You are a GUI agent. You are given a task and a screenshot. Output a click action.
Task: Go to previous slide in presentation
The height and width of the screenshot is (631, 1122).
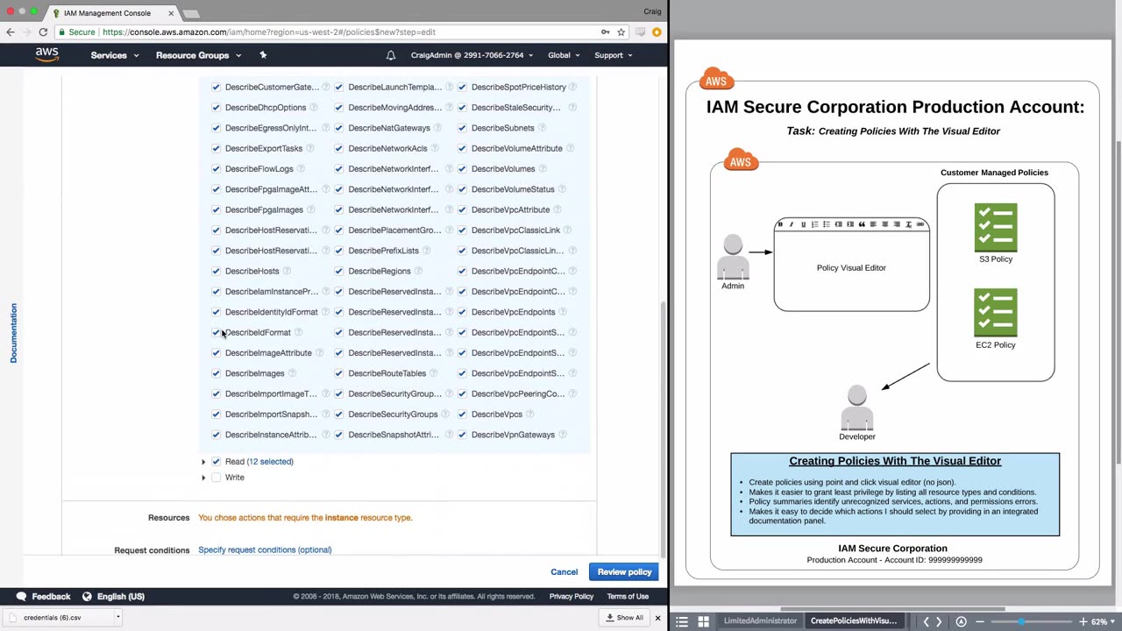pyautogui.click(x=926, y=621)
